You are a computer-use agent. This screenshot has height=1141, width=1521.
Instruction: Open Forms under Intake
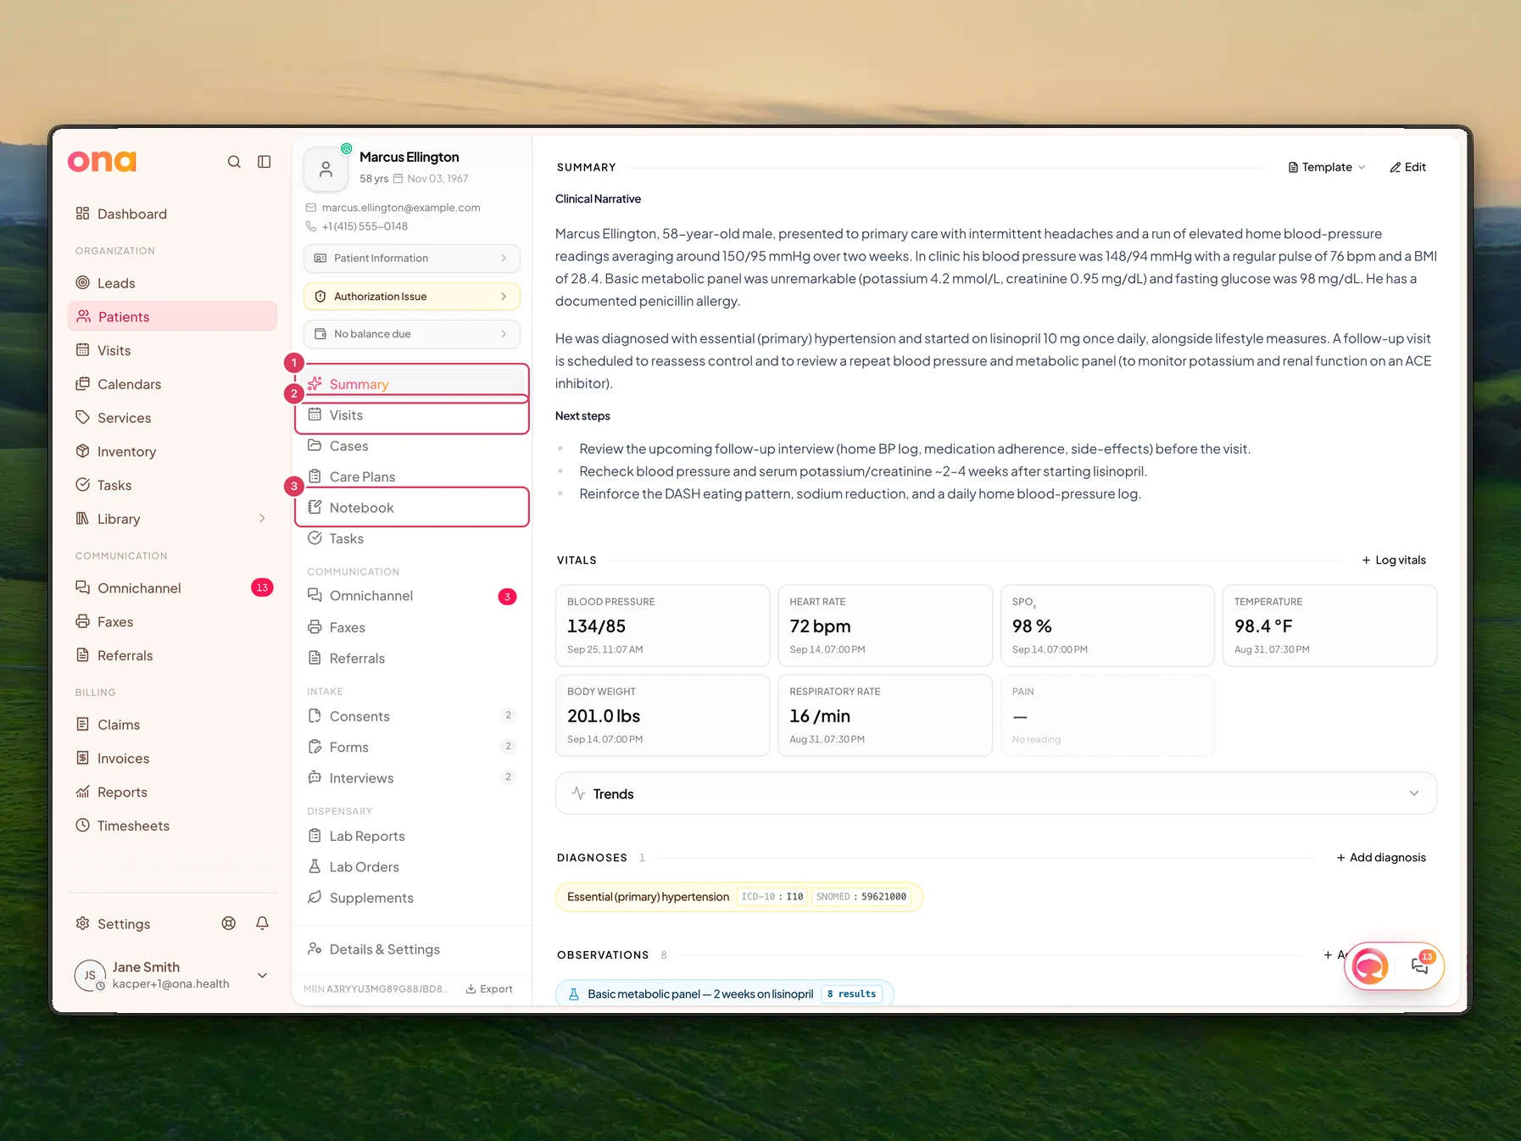(x=412, y=747)
